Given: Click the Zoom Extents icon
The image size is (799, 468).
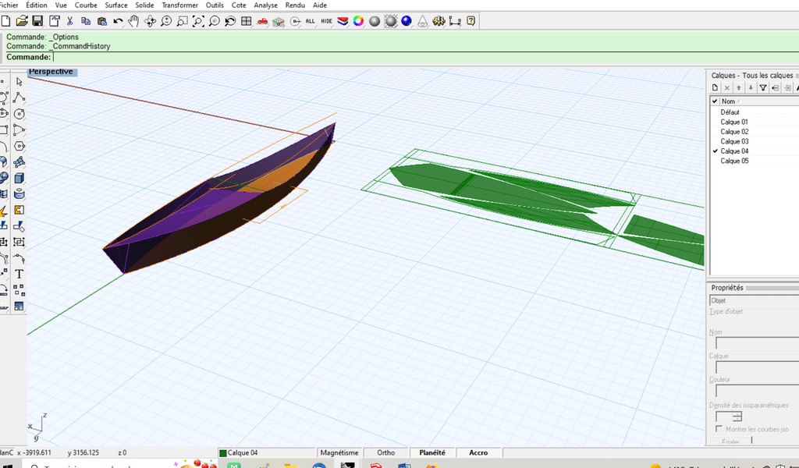Looking at the screenshot, I should pos(198,21).
